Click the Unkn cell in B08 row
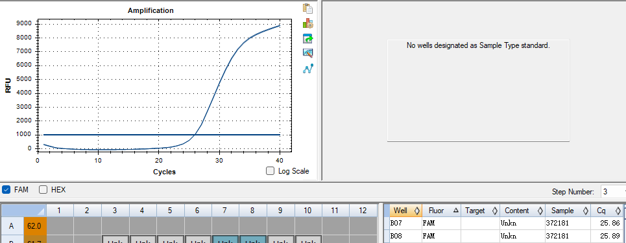 (522, 236)
